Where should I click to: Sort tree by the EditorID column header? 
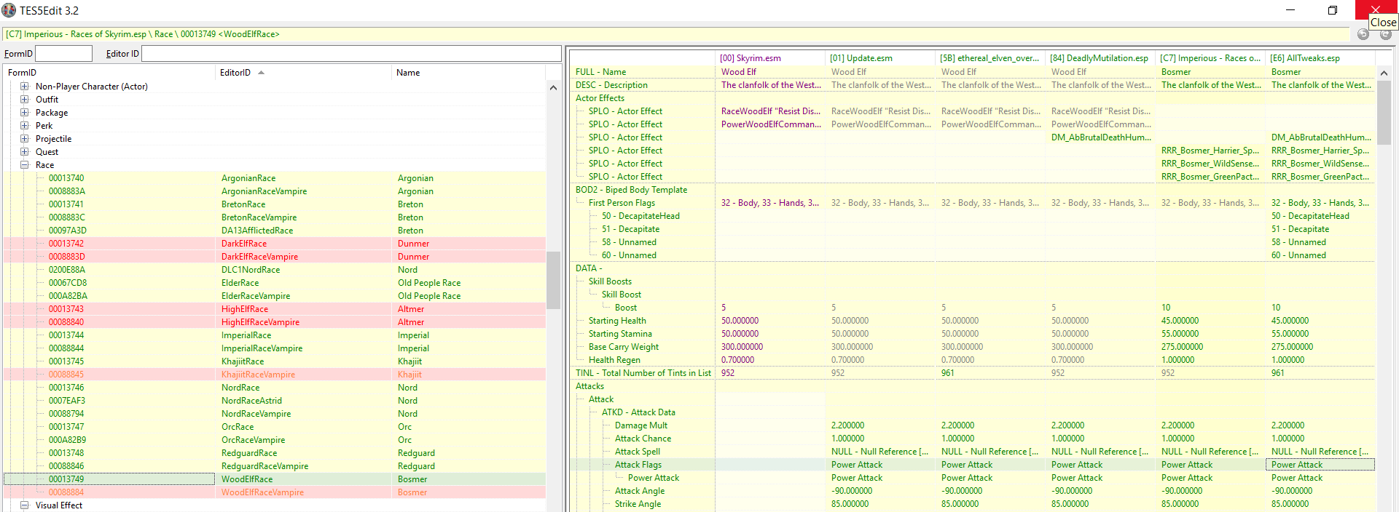coord(304,73)
